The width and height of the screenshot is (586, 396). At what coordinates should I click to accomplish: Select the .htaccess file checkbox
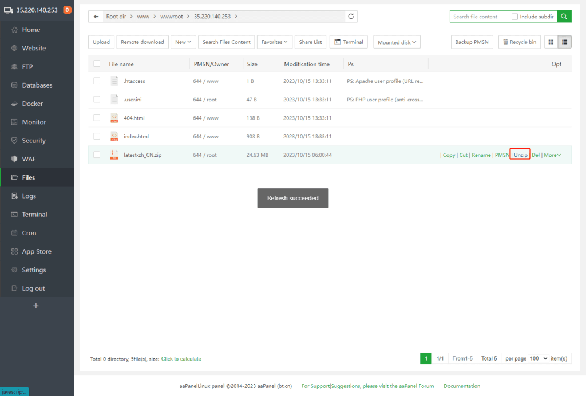pyautogui.click(x=97, y=81)
